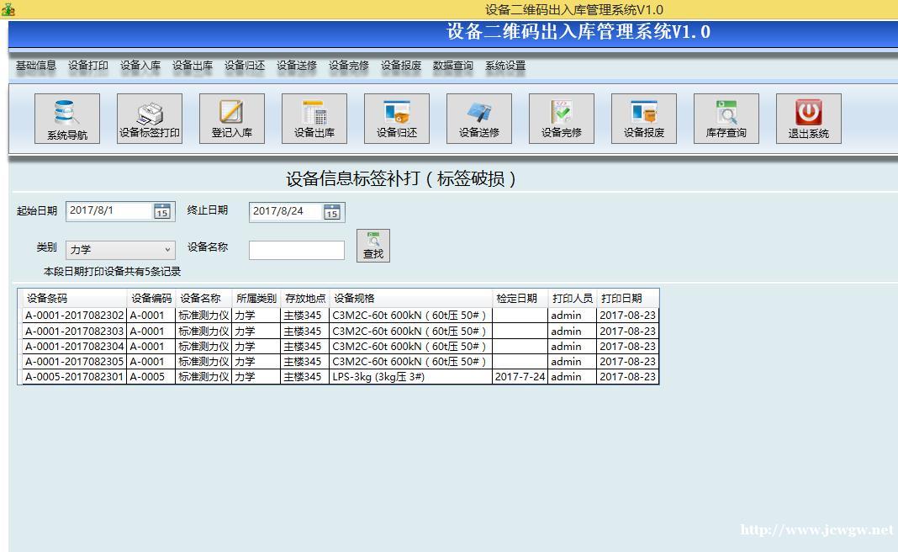Open 库存查询 toolbar icon
898x552 pixels.
tap(726, 118)
